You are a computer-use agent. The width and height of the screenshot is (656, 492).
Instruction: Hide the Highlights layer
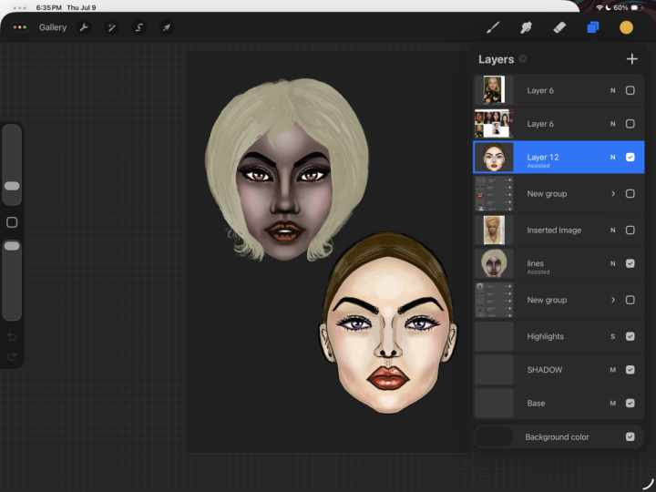pos(630,336)
